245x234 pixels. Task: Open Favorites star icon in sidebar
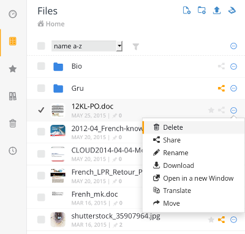point(13,69)
